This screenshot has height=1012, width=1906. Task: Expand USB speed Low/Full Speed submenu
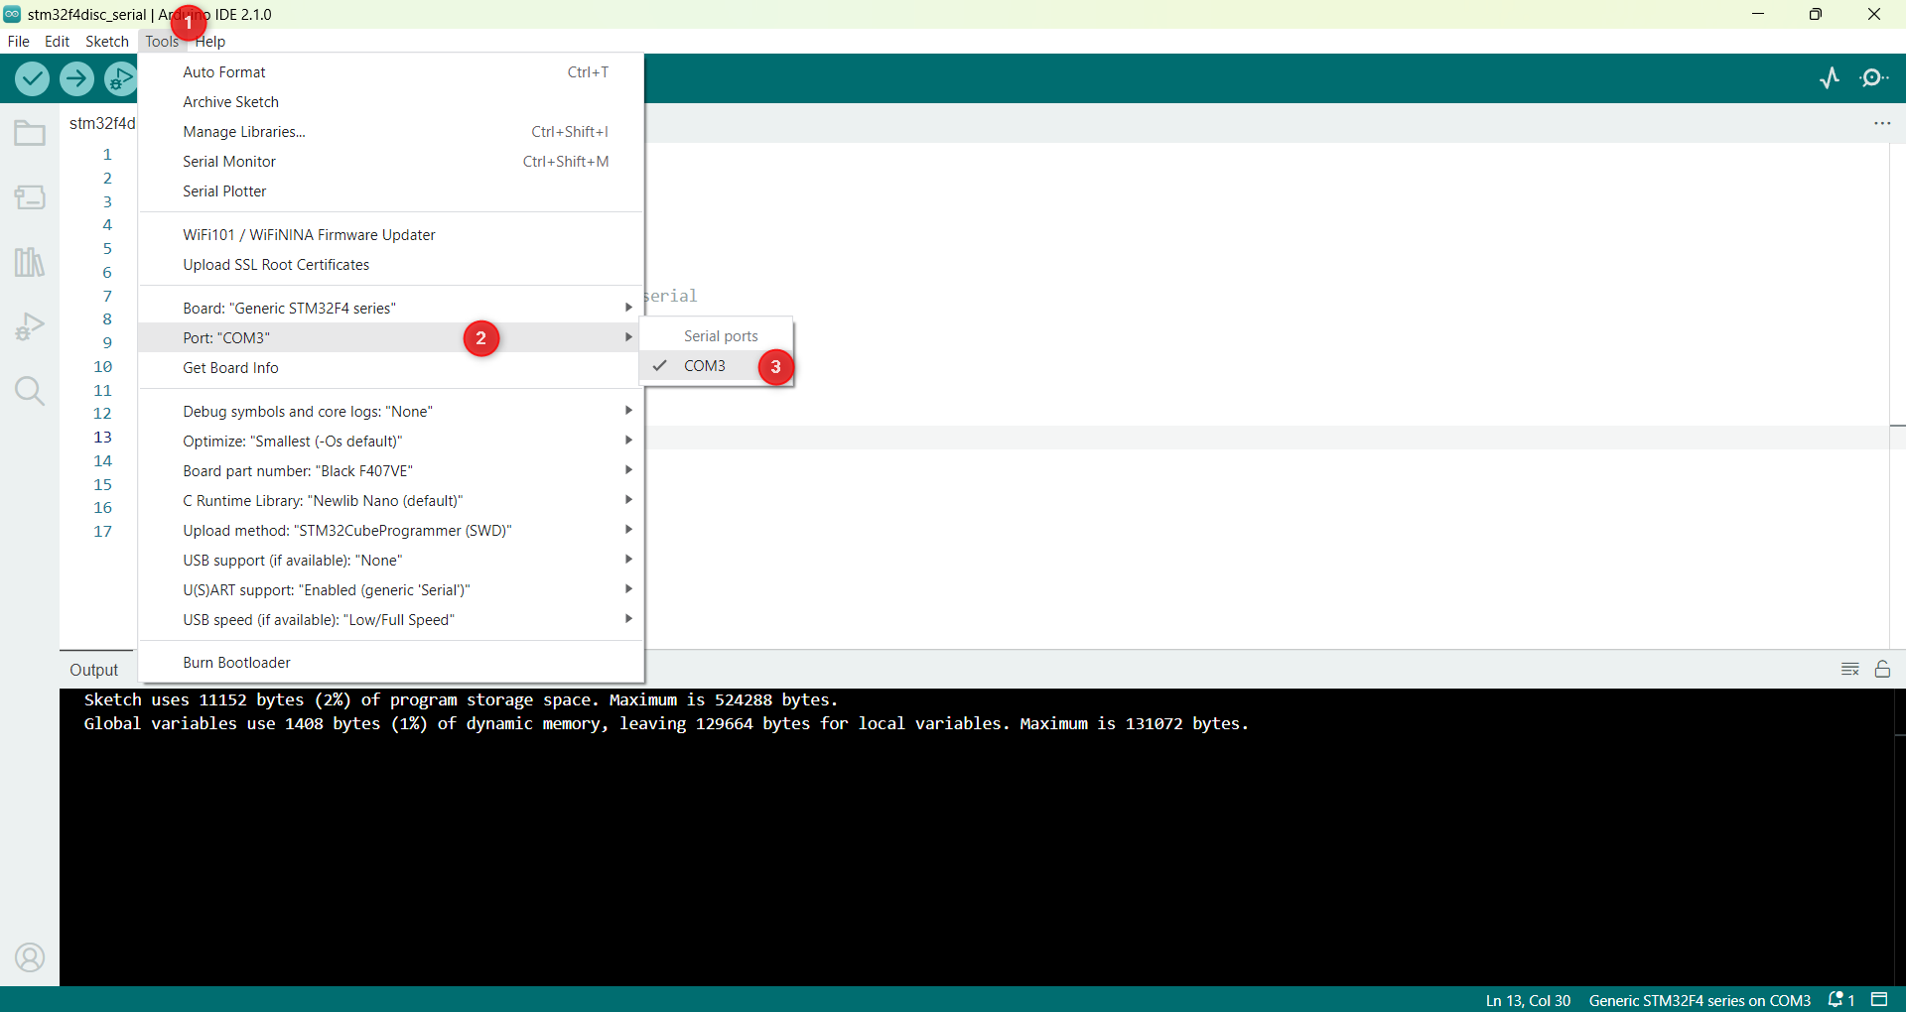click(x=391, y=619)
